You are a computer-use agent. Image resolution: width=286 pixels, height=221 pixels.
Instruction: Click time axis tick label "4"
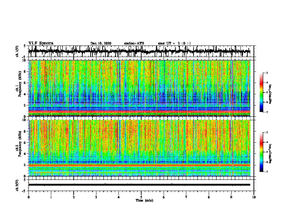[x=119, y=197]
